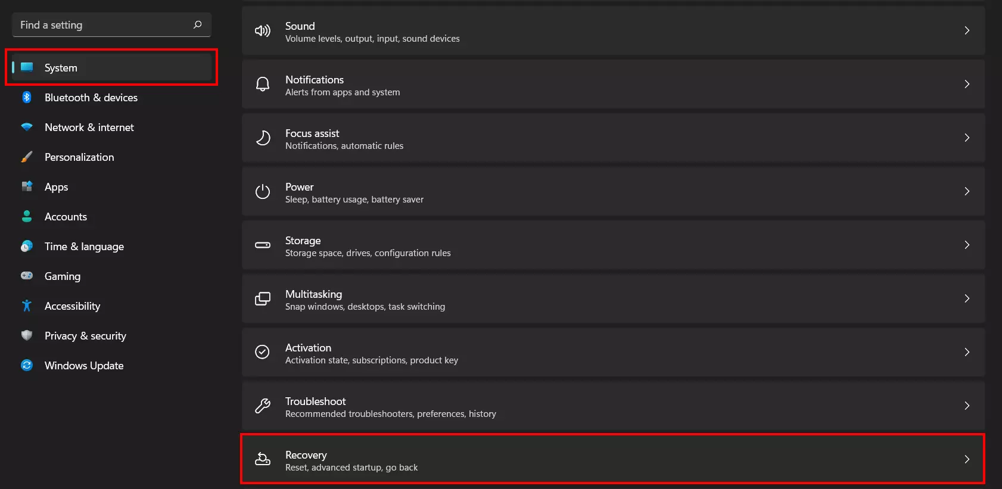Expand Sound settings via its chevron
The width and height of the screenshot is (1002, 489).
pyautogui.click(x=967, y=30)
